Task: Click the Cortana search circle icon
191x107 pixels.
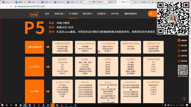Action: (7, 105)
